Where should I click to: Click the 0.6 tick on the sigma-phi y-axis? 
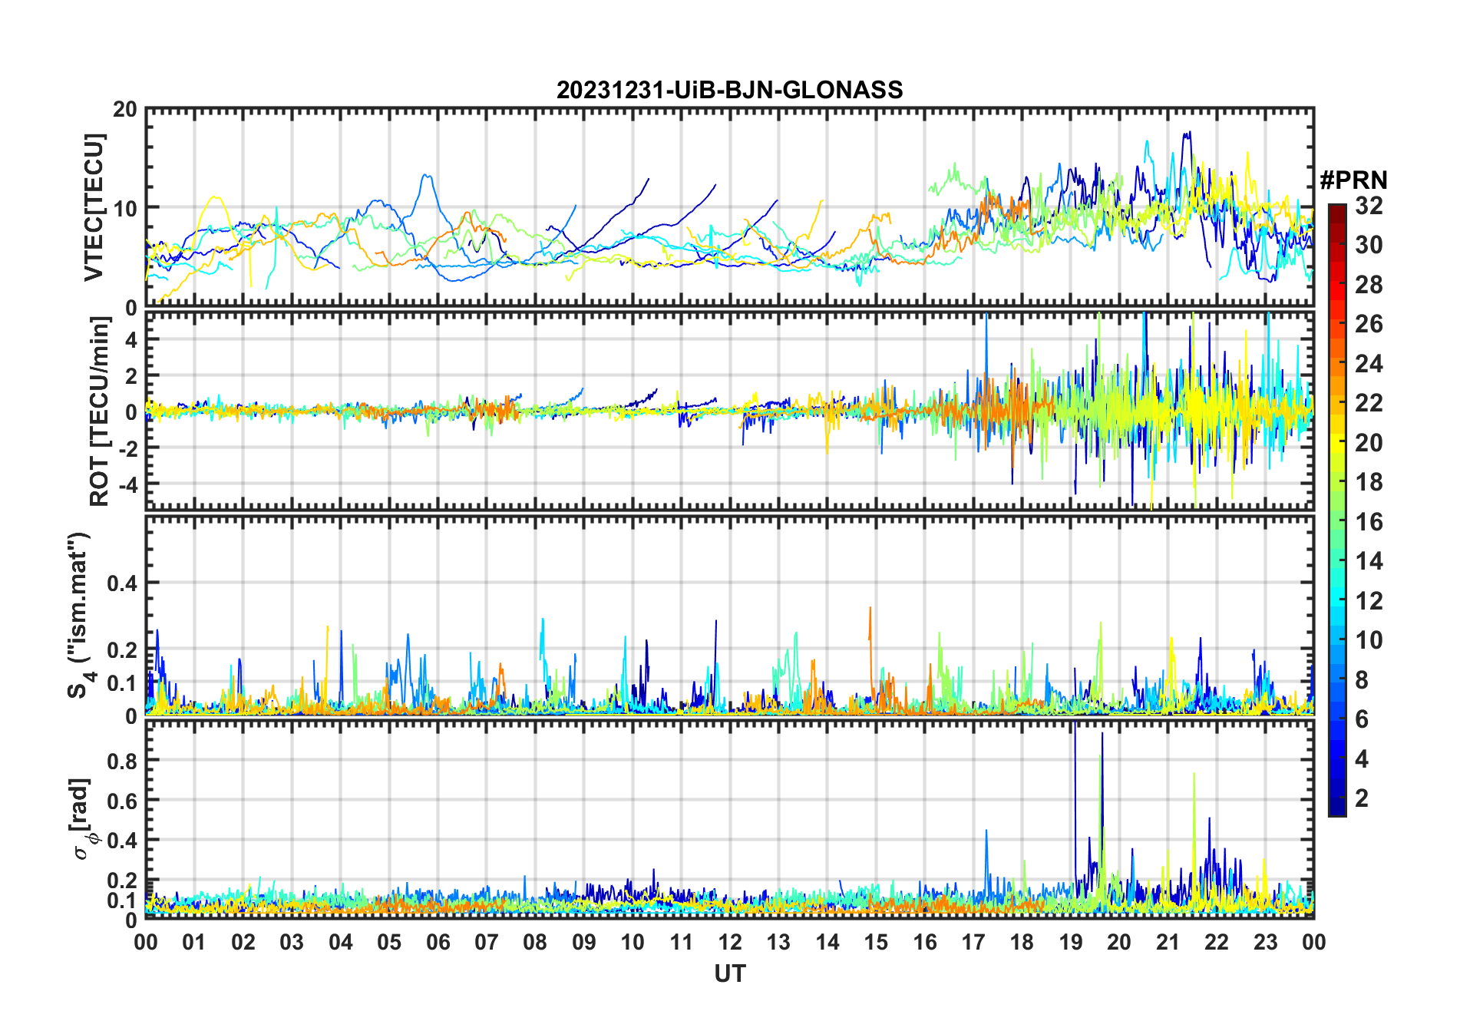(x=122, y=801)
